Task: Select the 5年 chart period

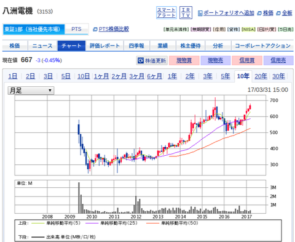Action: click(226, 76)
